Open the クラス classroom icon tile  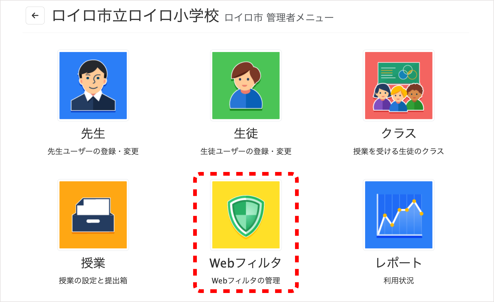point(399,85)
